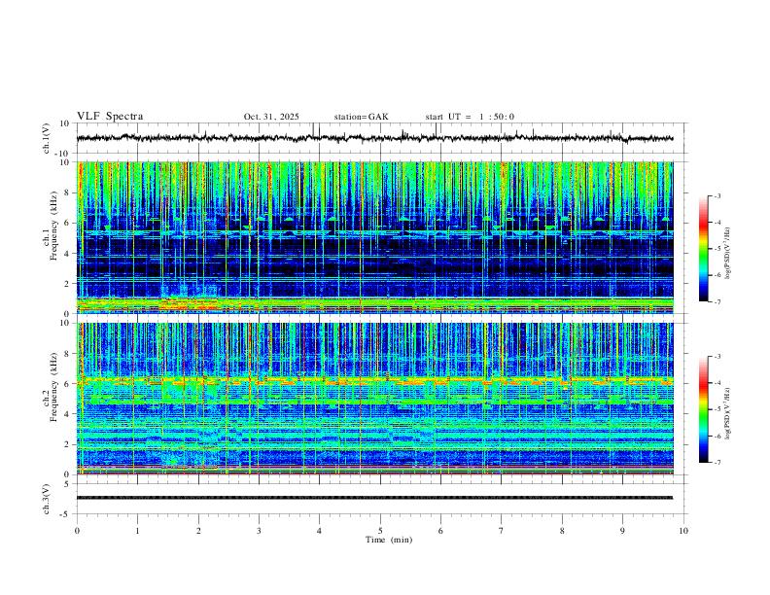Viewport: 770px width, 595px height.
Task: Click time axis tick label '5'
Action: 380,531
